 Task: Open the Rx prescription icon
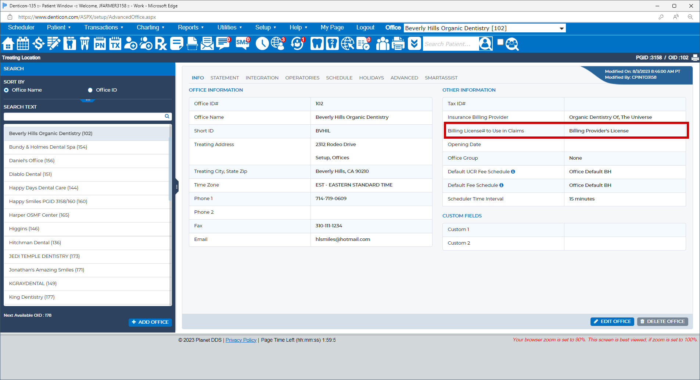coord(161,44)
